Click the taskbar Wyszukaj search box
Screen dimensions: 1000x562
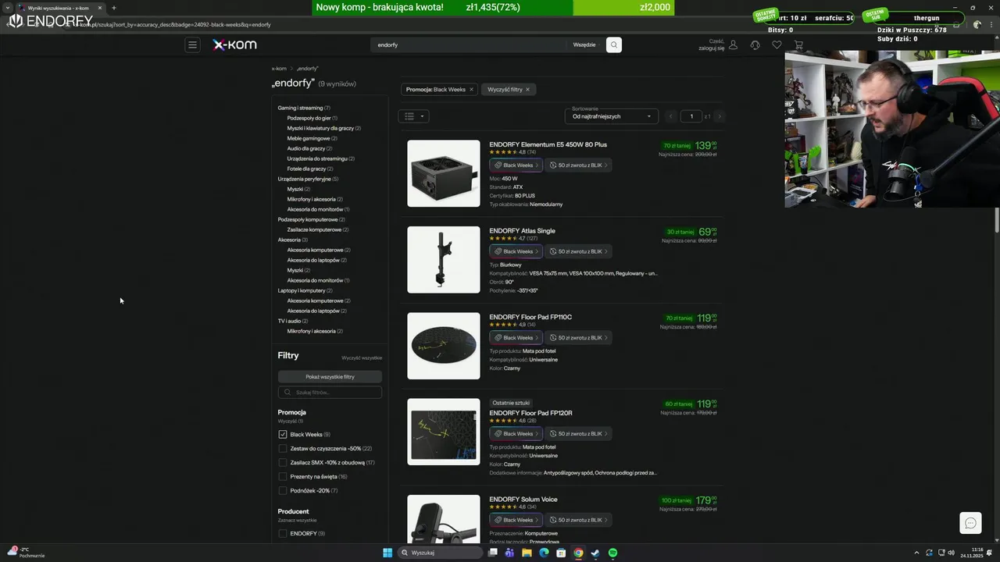[441, 553]
